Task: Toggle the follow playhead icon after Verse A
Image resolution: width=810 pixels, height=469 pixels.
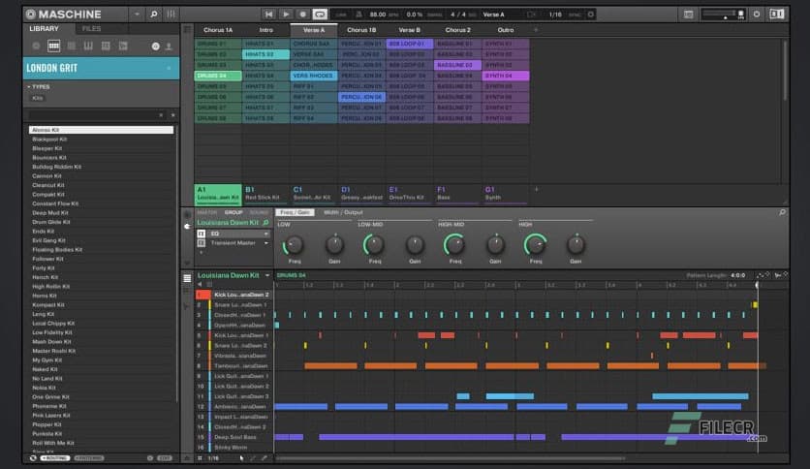Action: [531, 15]
